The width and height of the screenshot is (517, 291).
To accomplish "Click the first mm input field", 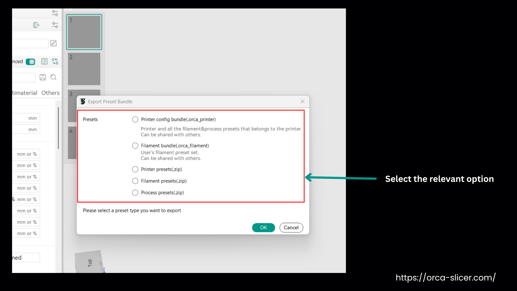I will pyautogui.click(x=26, y=118).
